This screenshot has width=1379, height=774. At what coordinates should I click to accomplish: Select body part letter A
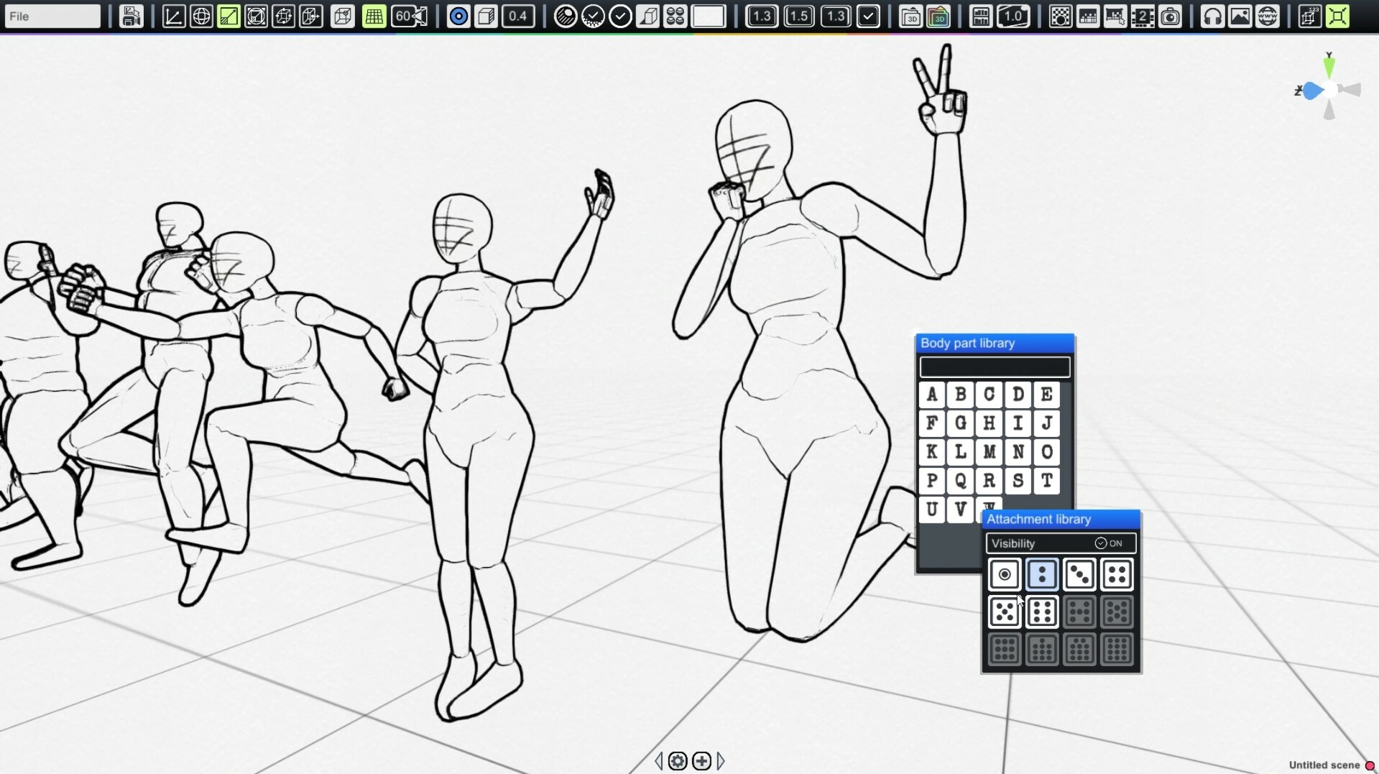coord(931,395)
